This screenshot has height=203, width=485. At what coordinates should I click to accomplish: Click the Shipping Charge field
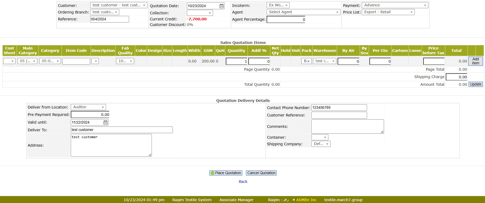(456, 77)
